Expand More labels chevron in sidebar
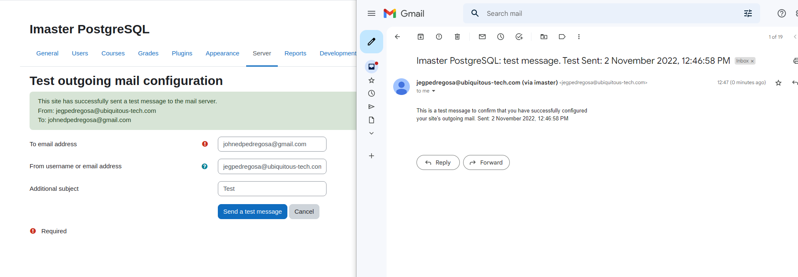This screenshot has width=798, height=277. tap(372, 133)
